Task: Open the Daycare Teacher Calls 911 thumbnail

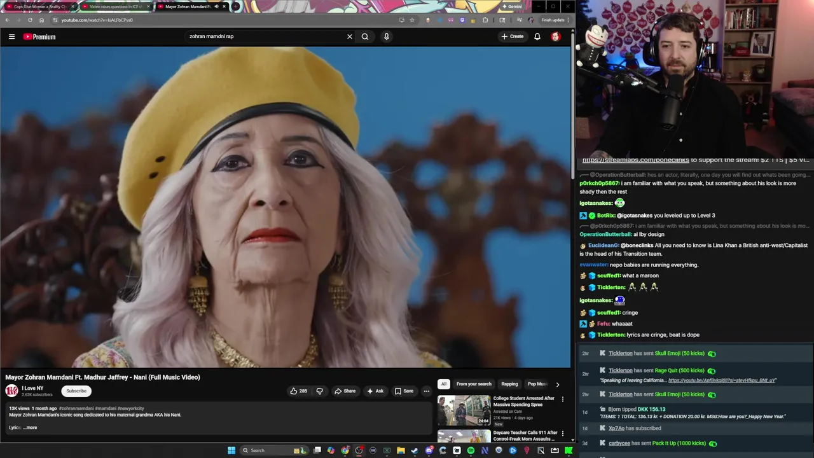Action: point(464,436)
